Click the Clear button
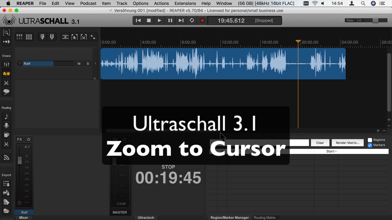This screenshot has height=220, width=392. tap(320, 143)
